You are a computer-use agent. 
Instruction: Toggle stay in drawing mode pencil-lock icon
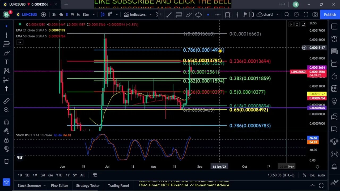coord(7,131)
